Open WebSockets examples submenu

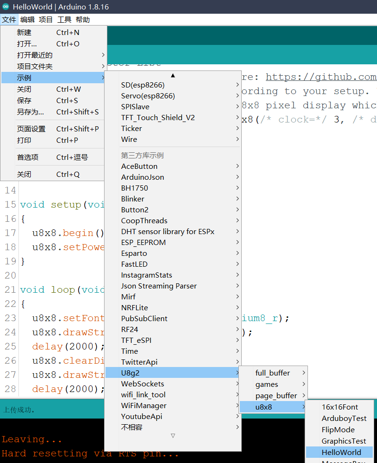(173, 384)
